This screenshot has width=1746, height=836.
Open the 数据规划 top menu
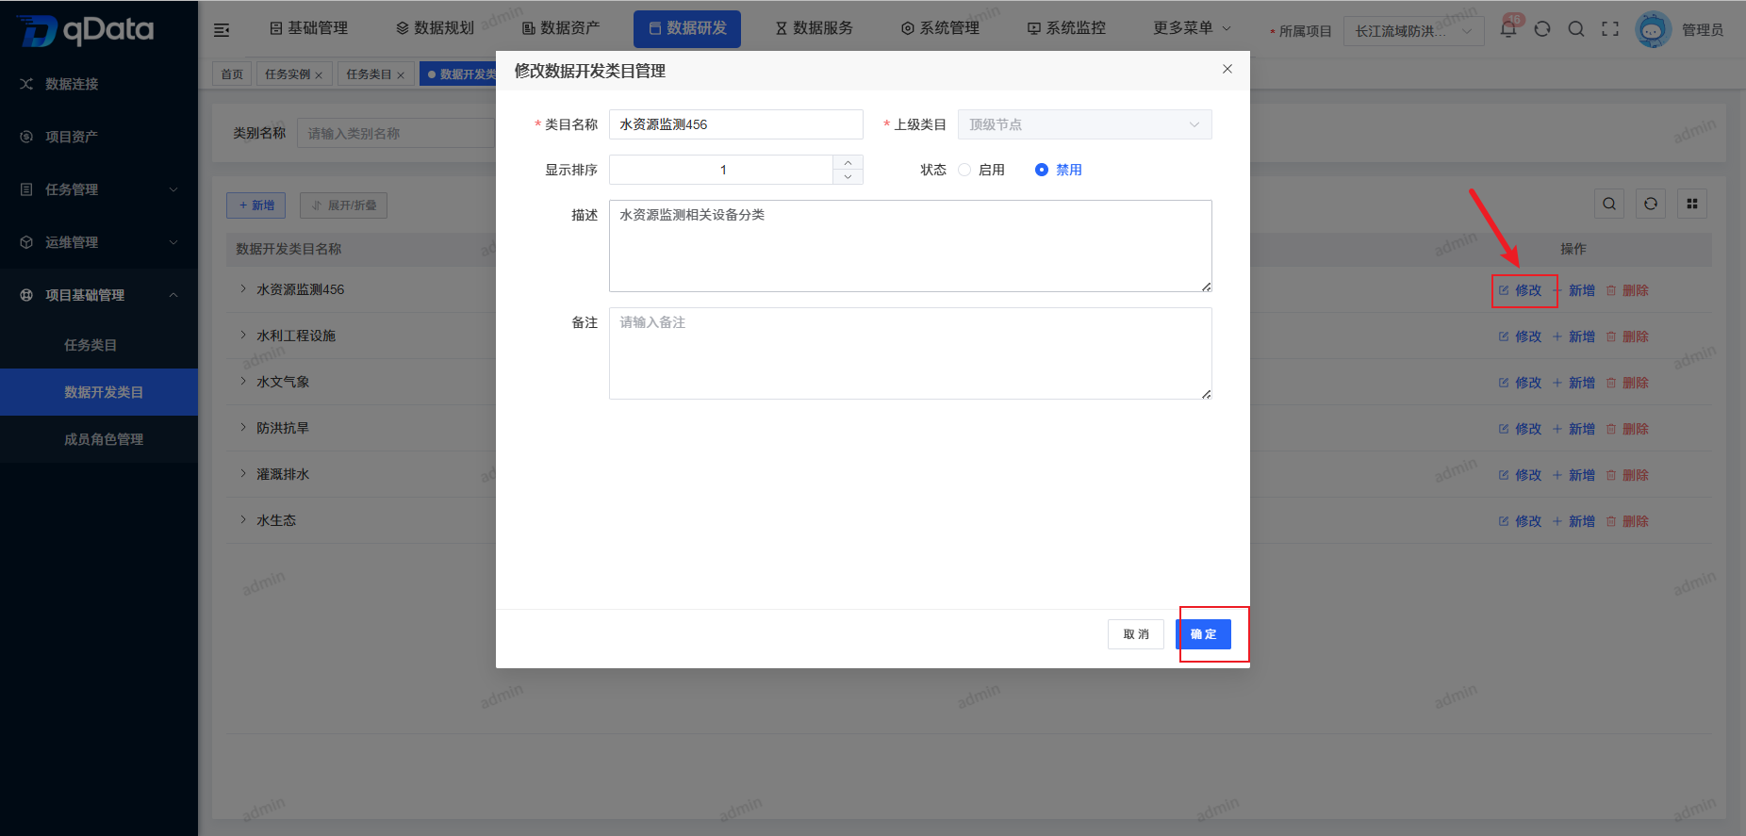coord(435,28)
